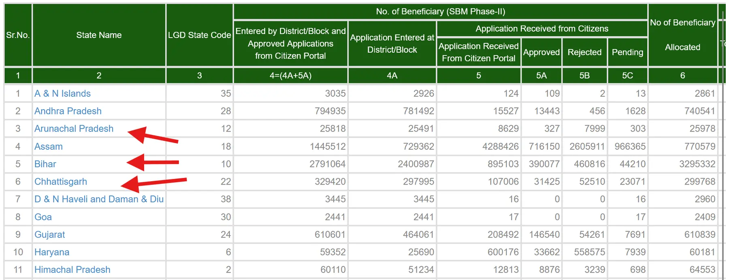The width and height of the screenshot is (729, 280).
Task: Click the Sr.No. column header
Action: point(18,35)
